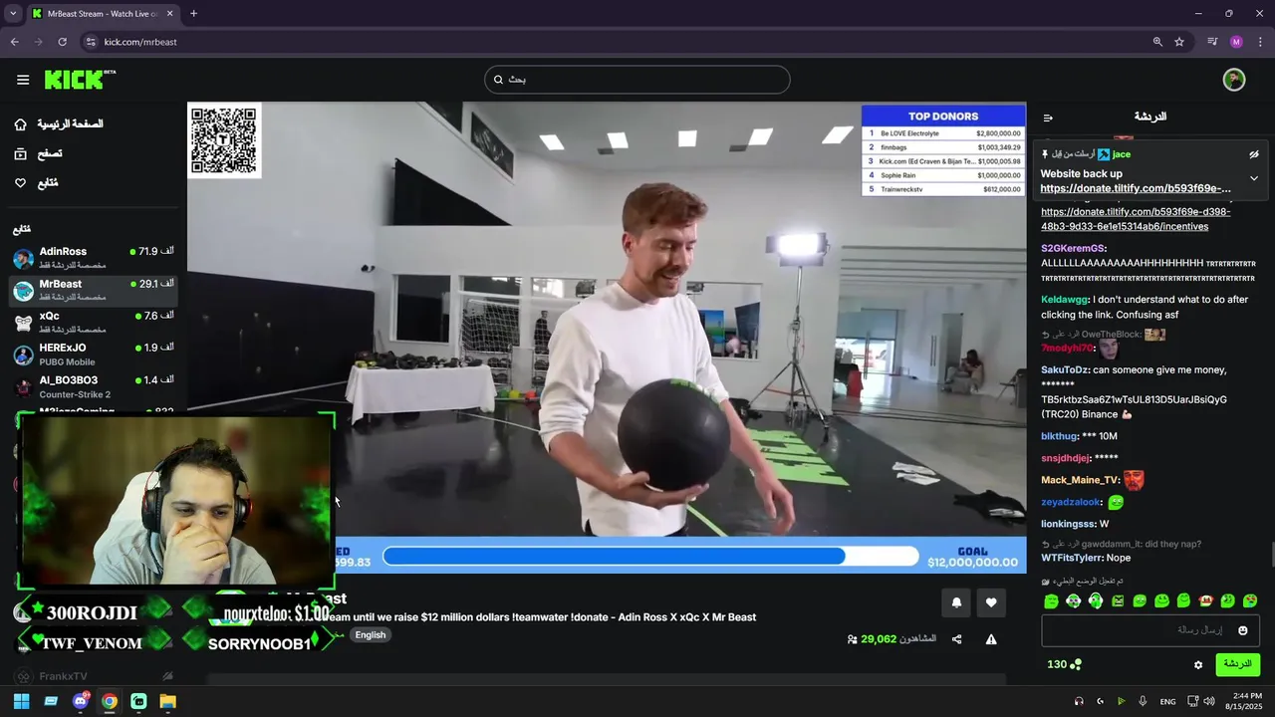Click the channel points 130 indicator
This screenshot has width=1275, height=717.
pos(1064,664)
